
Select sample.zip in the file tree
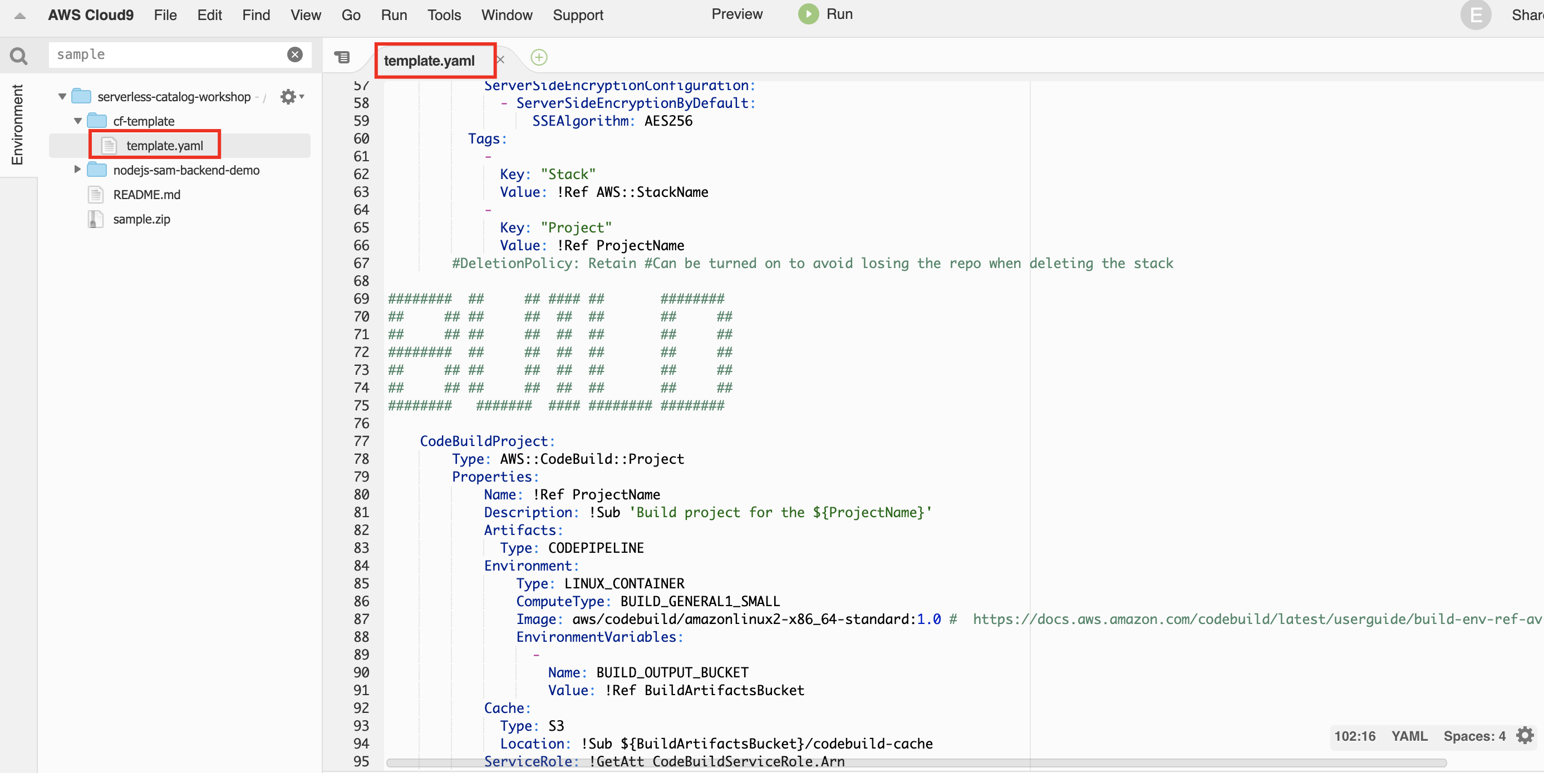coord(141,219)
